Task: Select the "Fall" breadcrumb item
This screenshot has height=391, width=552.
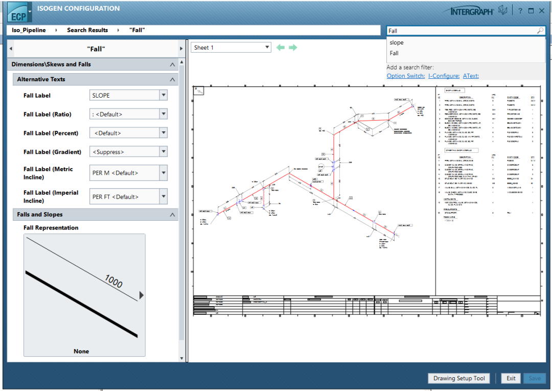Action: pyautogui.click(x=137, y=30)
